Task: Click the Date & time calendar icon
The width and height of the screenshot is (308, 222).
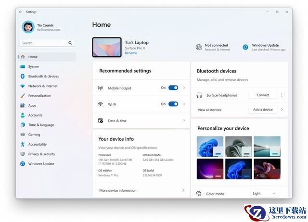Action: [x=101, y=121]
